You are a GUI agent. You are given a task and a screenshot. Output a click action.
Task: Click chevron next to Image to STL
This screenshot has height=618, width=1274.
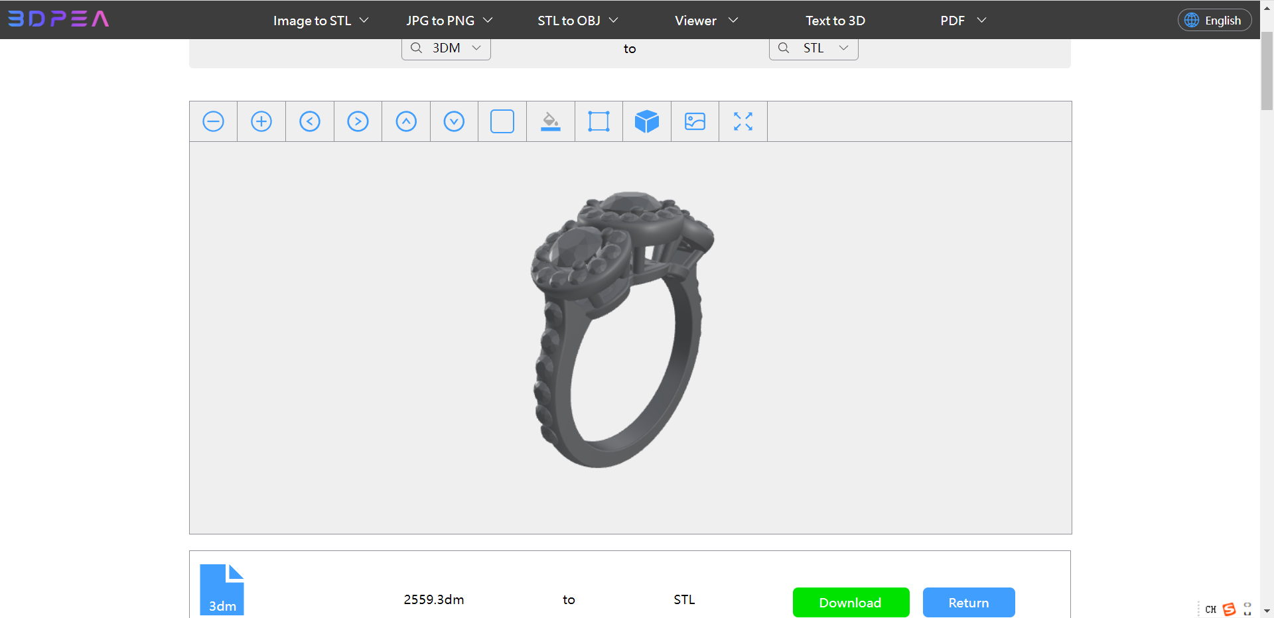[x=364, y=21]
